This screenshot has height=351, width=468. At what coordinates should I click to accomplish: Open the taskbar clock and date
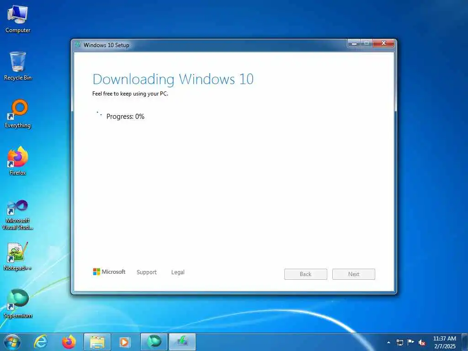[444, 342]
